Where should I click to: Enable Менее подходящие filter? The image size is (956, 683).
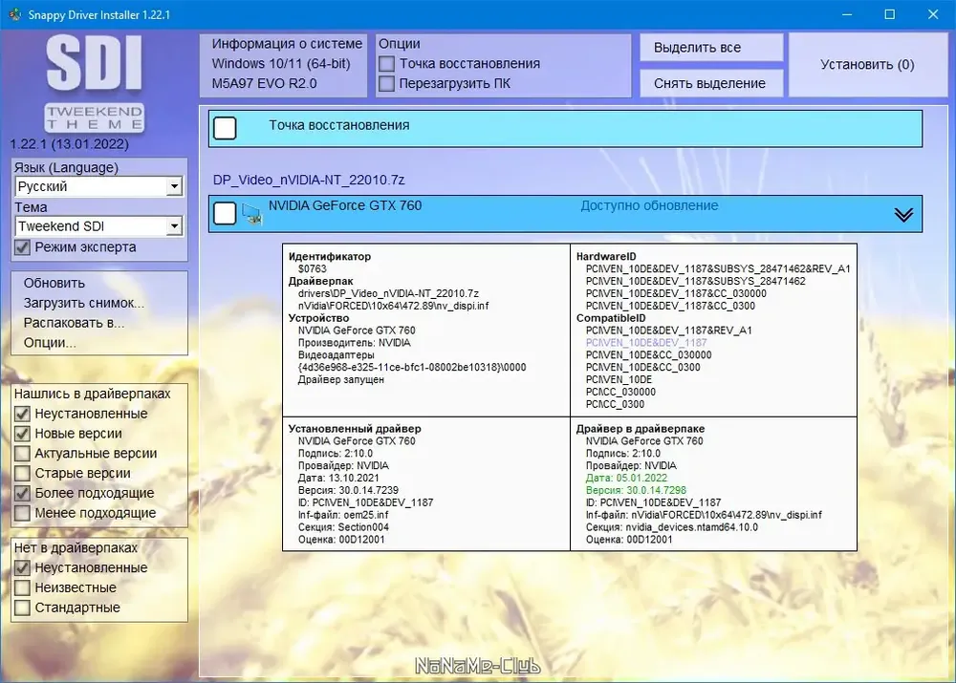[x=22, y=513]
